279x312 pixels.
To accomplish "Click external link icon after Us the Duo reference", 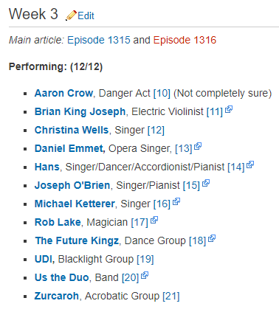I will 145,275.
